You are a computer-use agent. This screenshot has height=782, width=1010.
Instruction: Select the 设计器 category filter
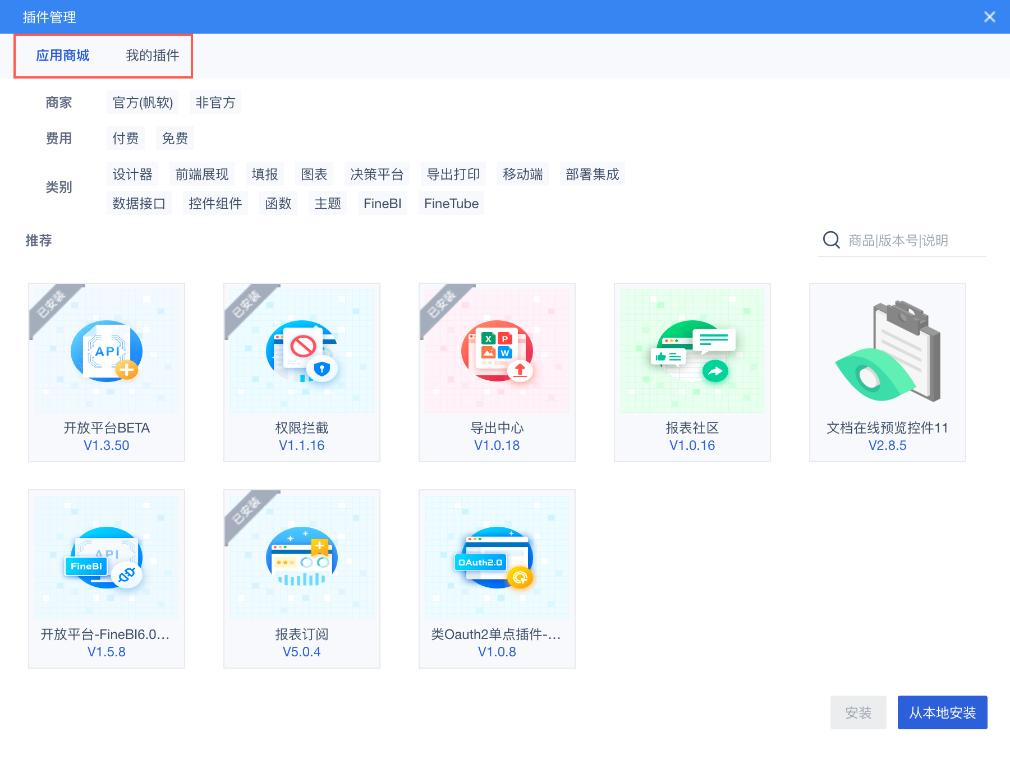(x=132, y=174)
